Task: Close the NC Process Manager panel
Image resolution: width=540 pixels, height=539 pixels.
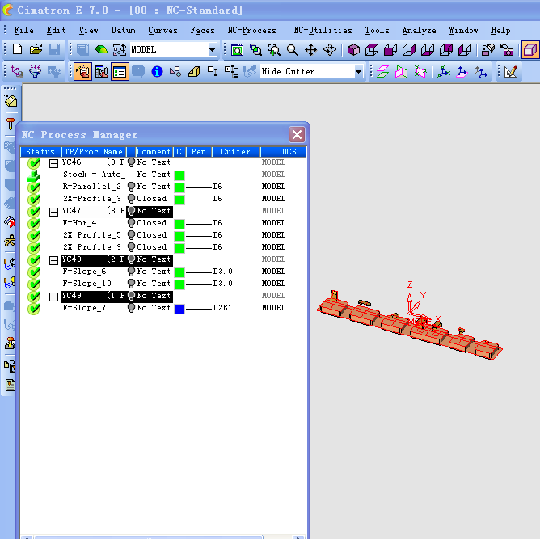Action: click(297, 135)
